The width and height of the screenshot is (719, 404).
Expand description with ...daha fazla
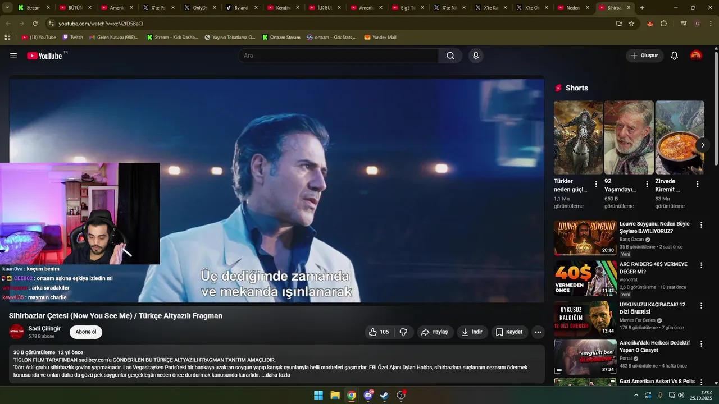point(276,375)
